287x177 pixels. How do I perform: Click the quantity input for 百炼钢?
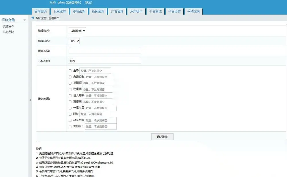(x=97, y=102)
